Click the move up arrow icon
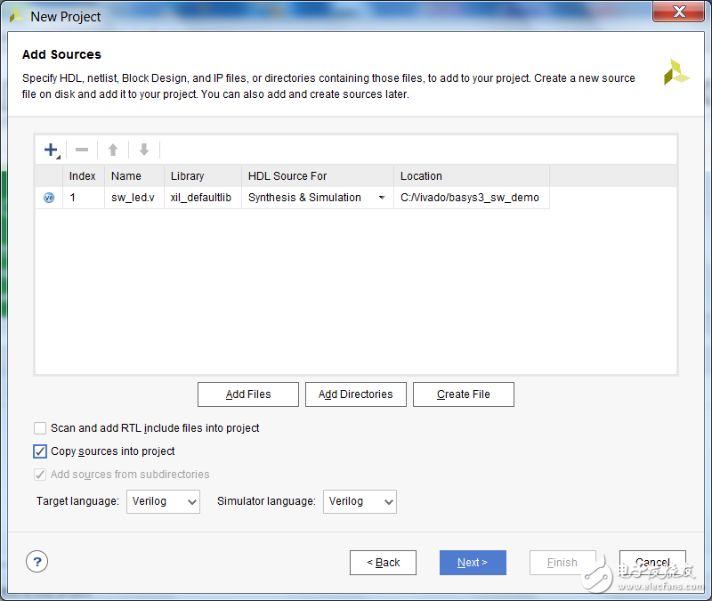Screen dimensions: 712x601 [113, 150]
